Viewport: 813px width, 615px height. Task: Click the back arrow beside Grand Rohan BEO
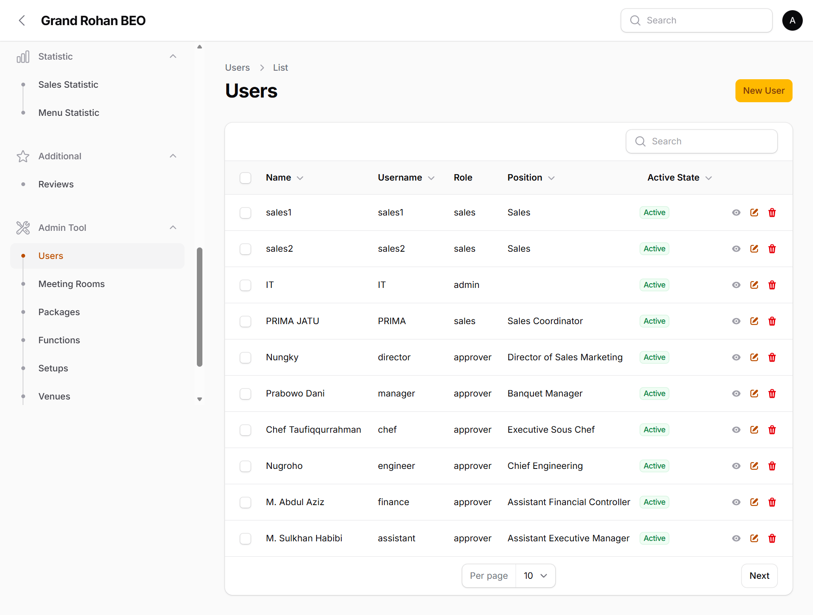(x=22, y=20)
